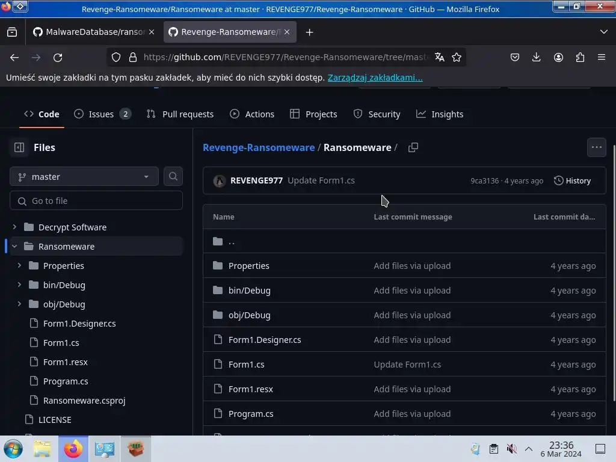Open the Actions tab
The image size is (616, 462).
pos(252,114)
